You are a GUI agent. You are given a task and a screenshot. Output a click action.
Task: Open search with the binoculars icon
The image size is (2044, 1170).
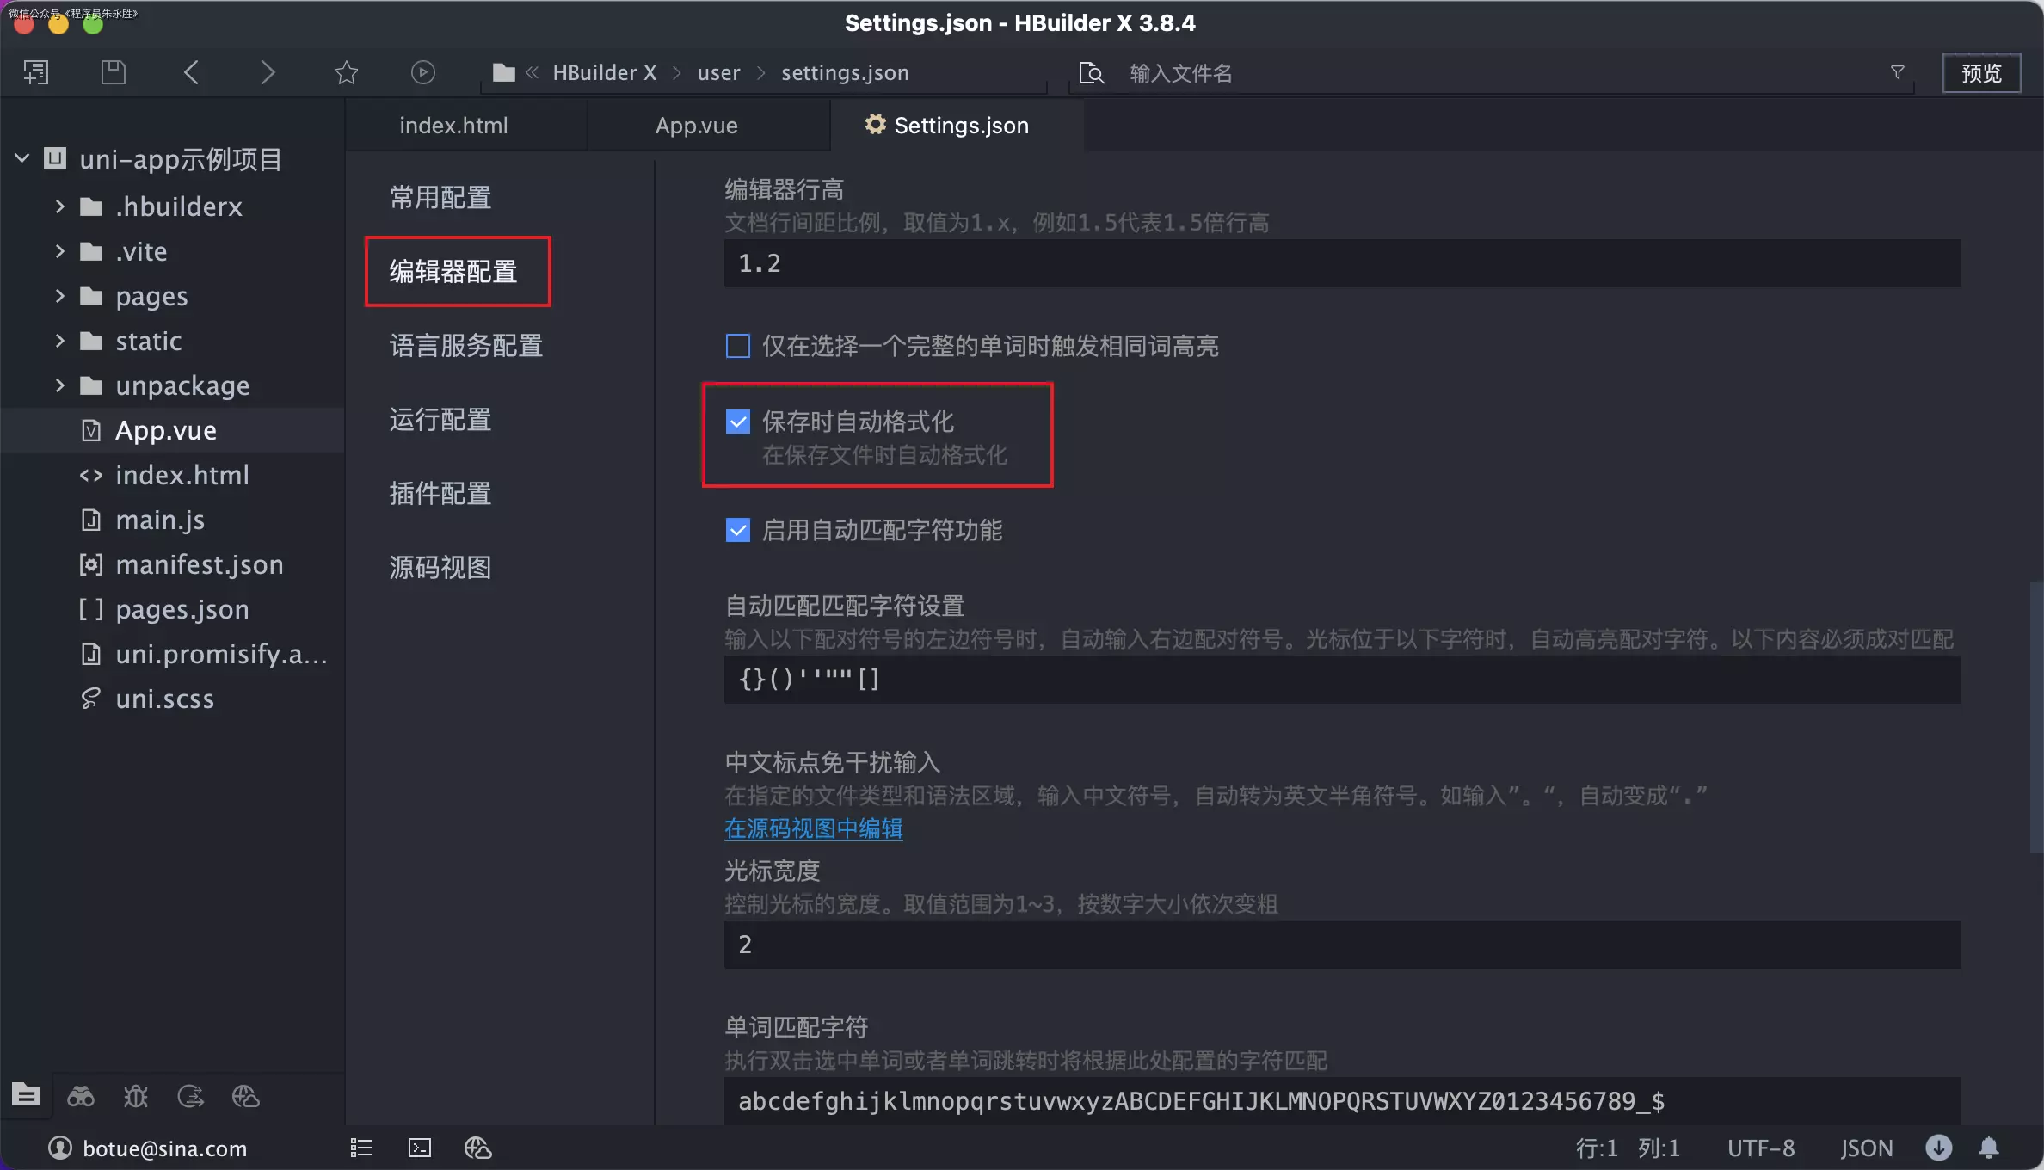(81, 1096)
